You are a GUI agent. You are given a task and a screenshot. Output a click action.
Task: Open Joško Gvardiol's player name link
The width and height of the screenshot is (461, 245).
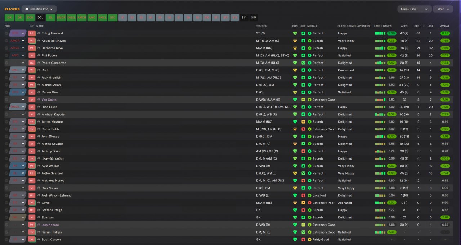52,173
